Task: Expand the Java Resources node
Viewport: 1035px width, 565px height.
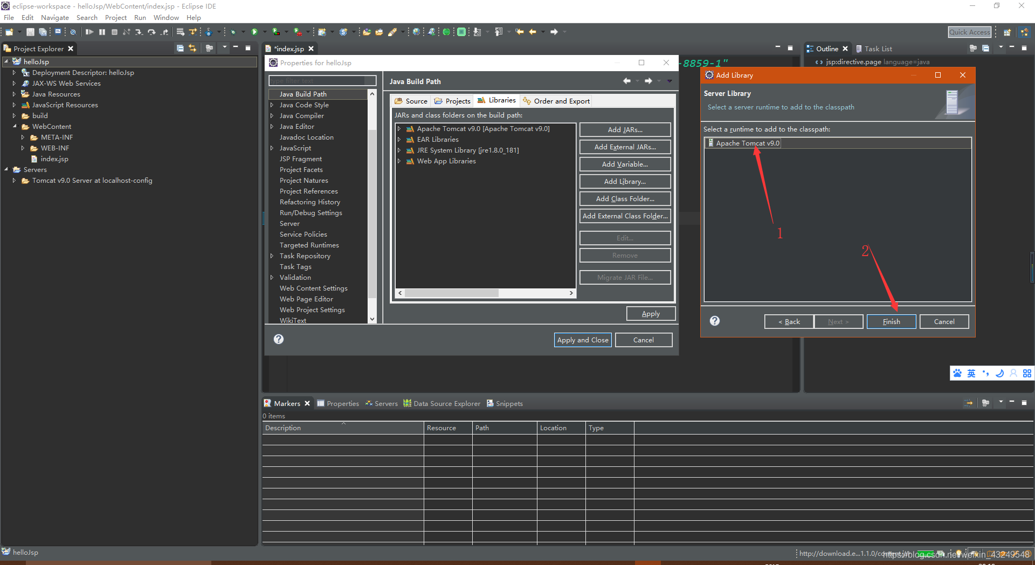Action: 15,94
